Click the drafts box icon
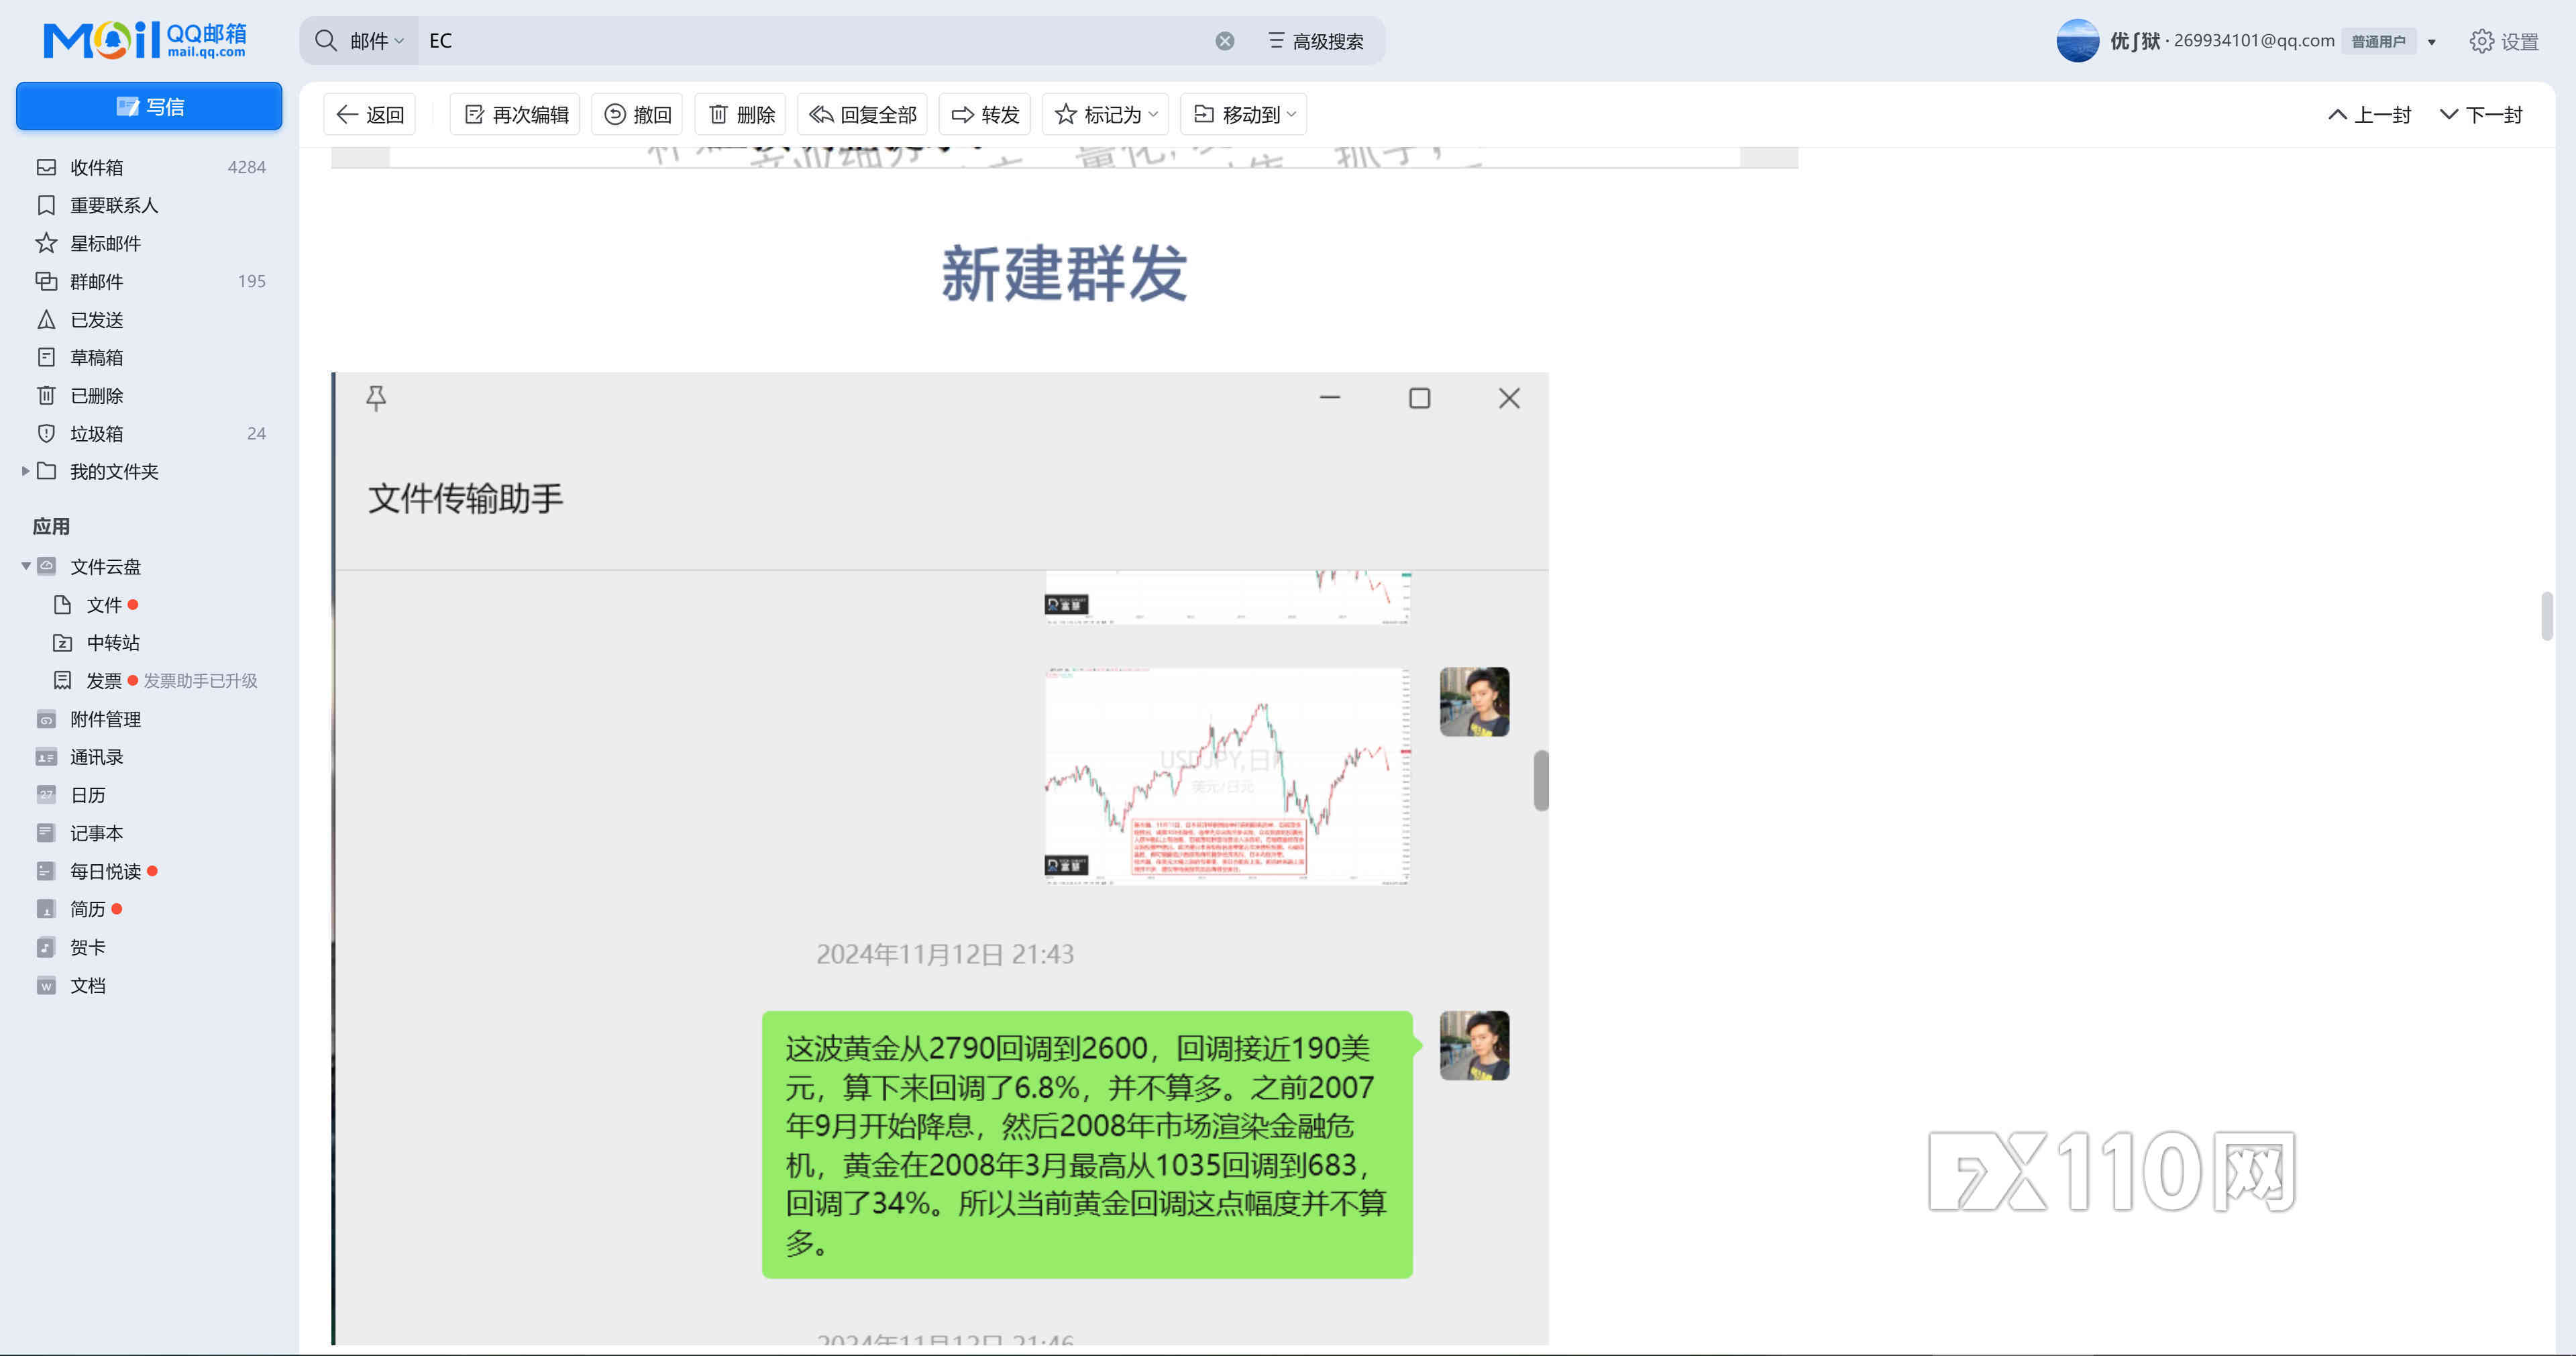 coord(46,357)
